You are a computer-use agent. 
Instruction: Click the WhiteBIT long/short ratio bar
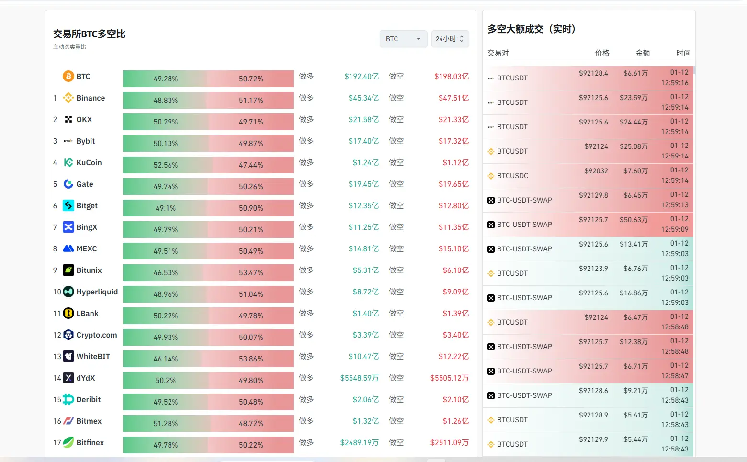pos(208,359)
